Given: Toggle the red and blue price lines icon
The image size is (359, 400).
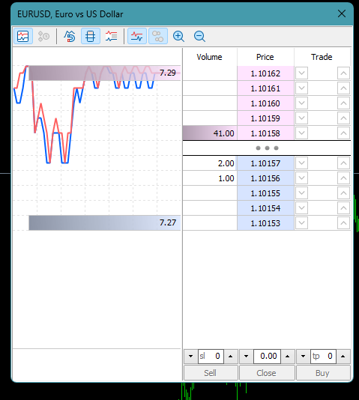Looking at the screenshot, I should pyautogui.click(x=137, y=36).
